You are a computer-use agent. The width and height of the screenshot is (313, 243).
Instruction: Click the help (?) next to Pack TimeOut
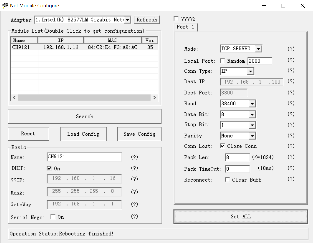pyautogui.click(x=291, y=168)
